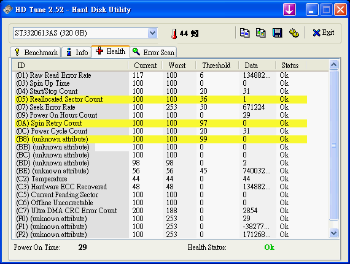Image resolution: width=350 pixels, height=264 pixels.
Task: Click the vertical scrollbar thumb
Action: click(x=333, y=145)
